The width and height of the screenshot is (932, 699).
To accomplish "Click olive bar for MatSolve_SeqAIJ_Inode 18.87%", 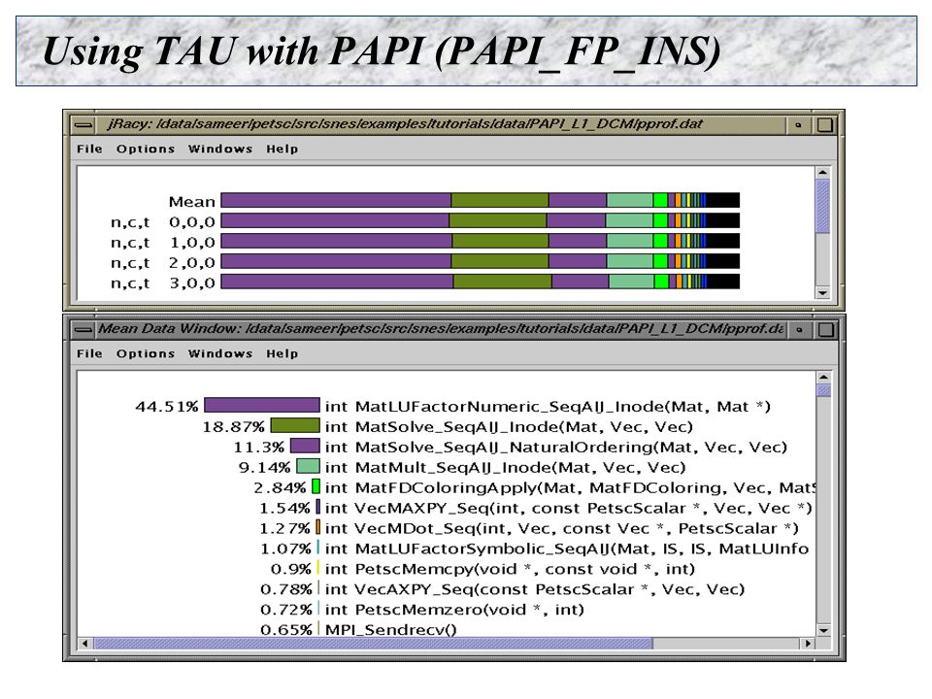I will [x=295, y=425].
